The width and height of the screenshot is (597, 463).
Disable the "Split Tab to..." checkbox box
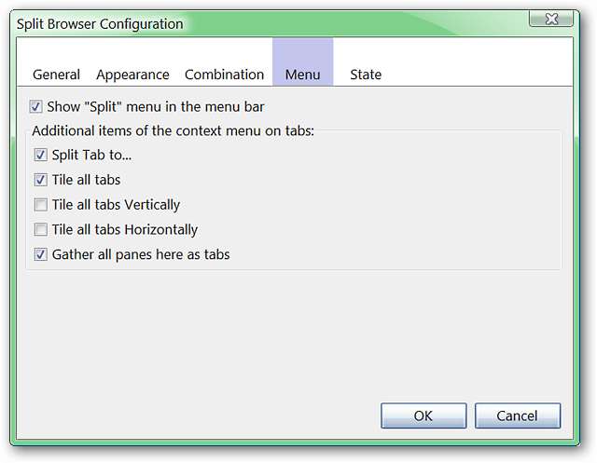(40, 156)
